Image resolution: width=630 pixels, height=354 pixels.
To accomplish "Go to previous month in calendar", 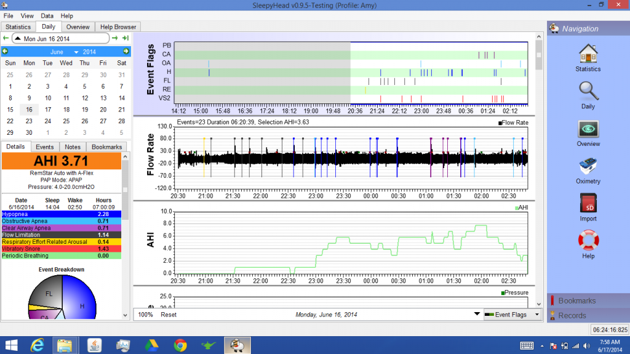I will pyautogui.click(x=5, y=52).
